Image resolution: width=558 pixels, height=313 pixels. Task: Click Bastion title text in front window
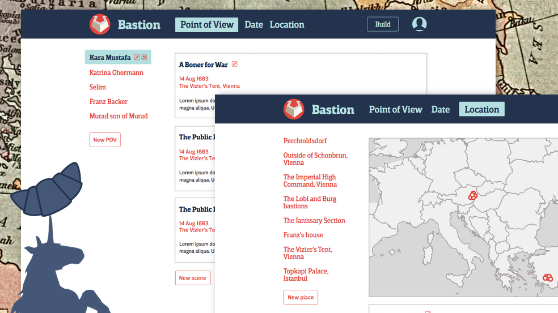point(333,109)
